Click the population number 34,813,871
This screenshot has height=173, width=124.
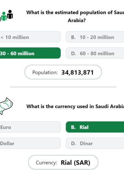pos(77,72)
